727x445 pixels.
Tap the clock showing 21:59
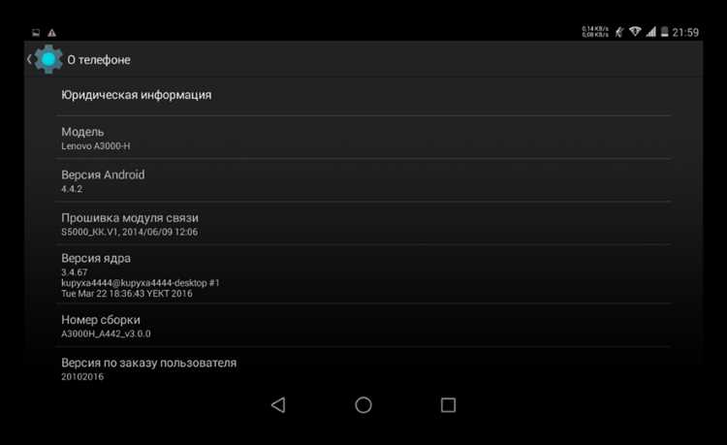(685, 32)
